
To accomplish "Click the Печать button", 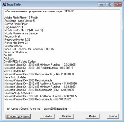I will (66, 116).
